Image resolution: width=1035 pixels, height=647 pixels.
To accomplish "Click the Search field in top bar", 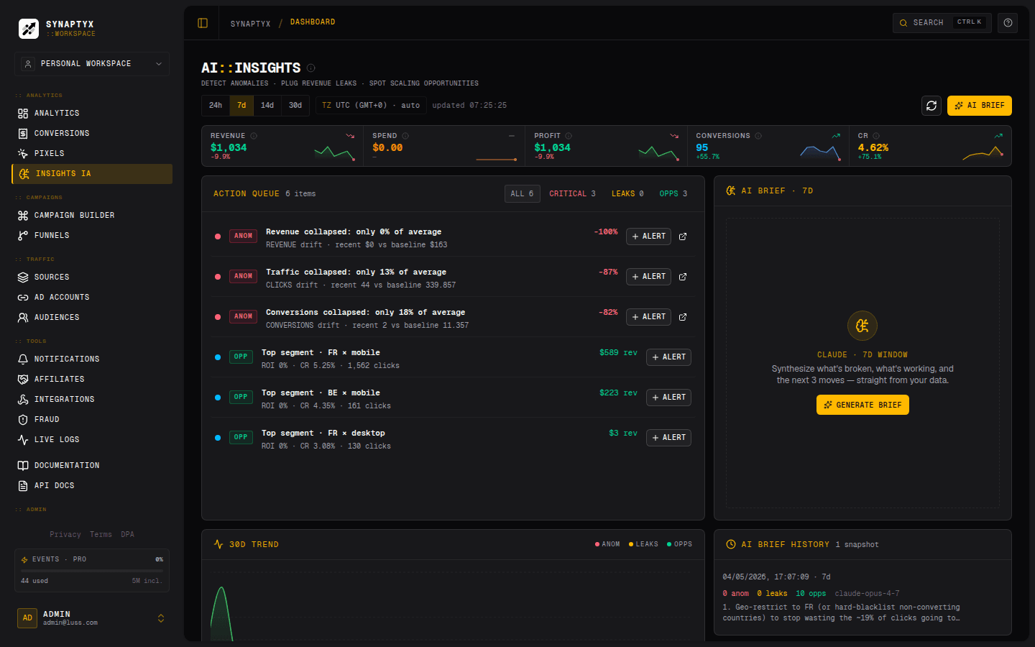I will 942,23.
